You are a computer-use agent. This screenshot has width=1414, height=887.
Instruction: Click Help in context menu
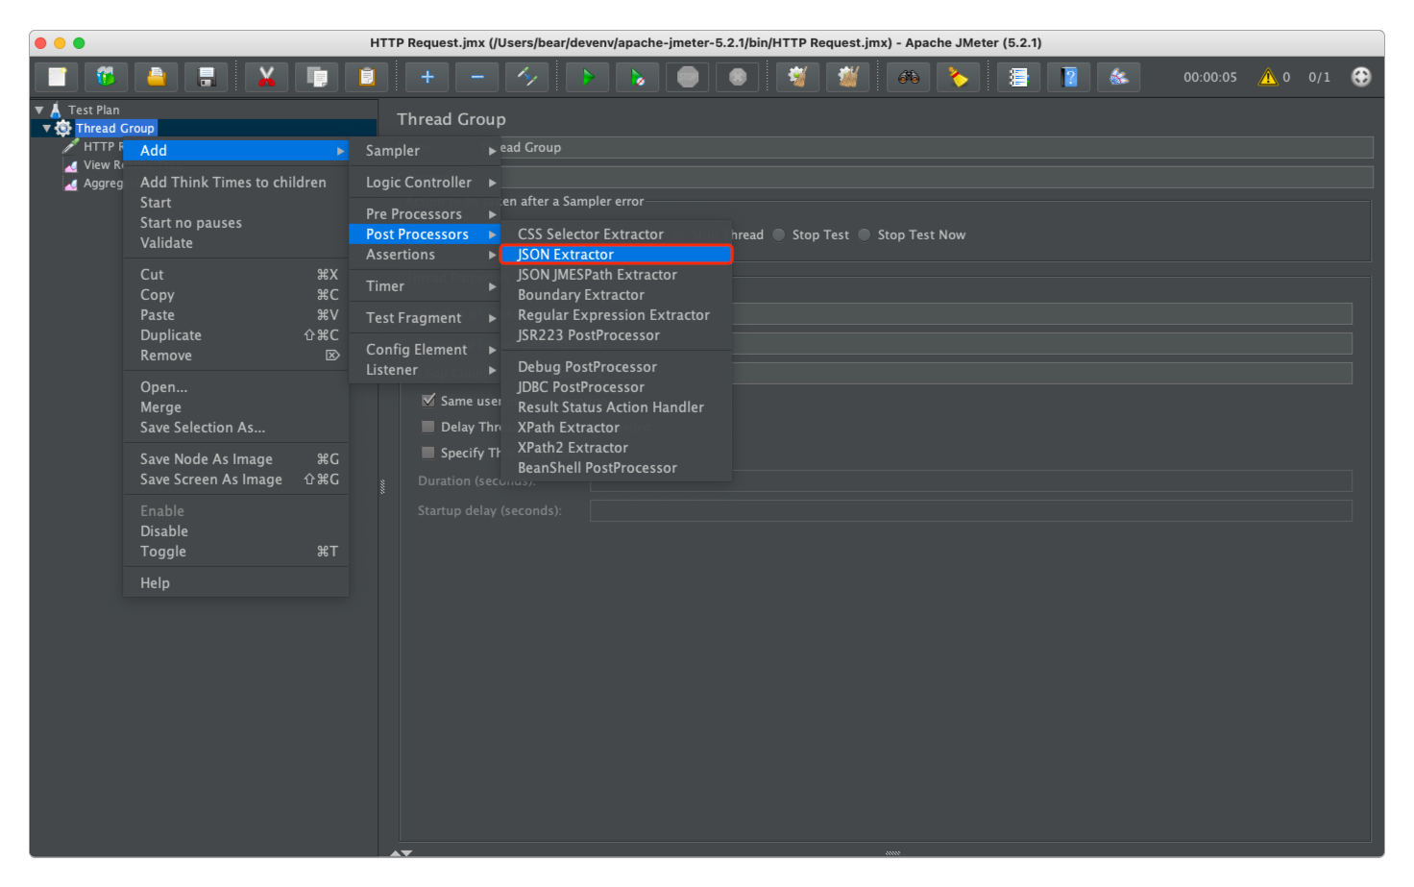pyautogui.click(x=236, y=583)
